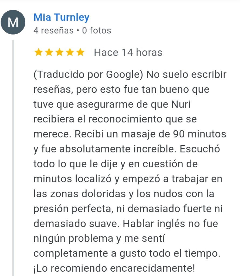This screenshot has height=276, width=241.
Task: Open Mia Turnley's reviewer profile
Action: pos(61,18)
